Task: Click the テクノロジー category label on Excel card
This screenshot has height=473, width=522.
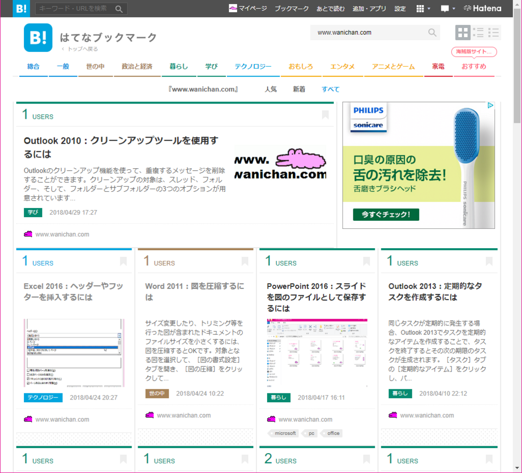Action: 43,398
